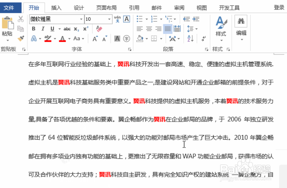The width and height of the screenshot is (287, 188).
Task: Apply numbered list formatting
Action: coord(154,19)
